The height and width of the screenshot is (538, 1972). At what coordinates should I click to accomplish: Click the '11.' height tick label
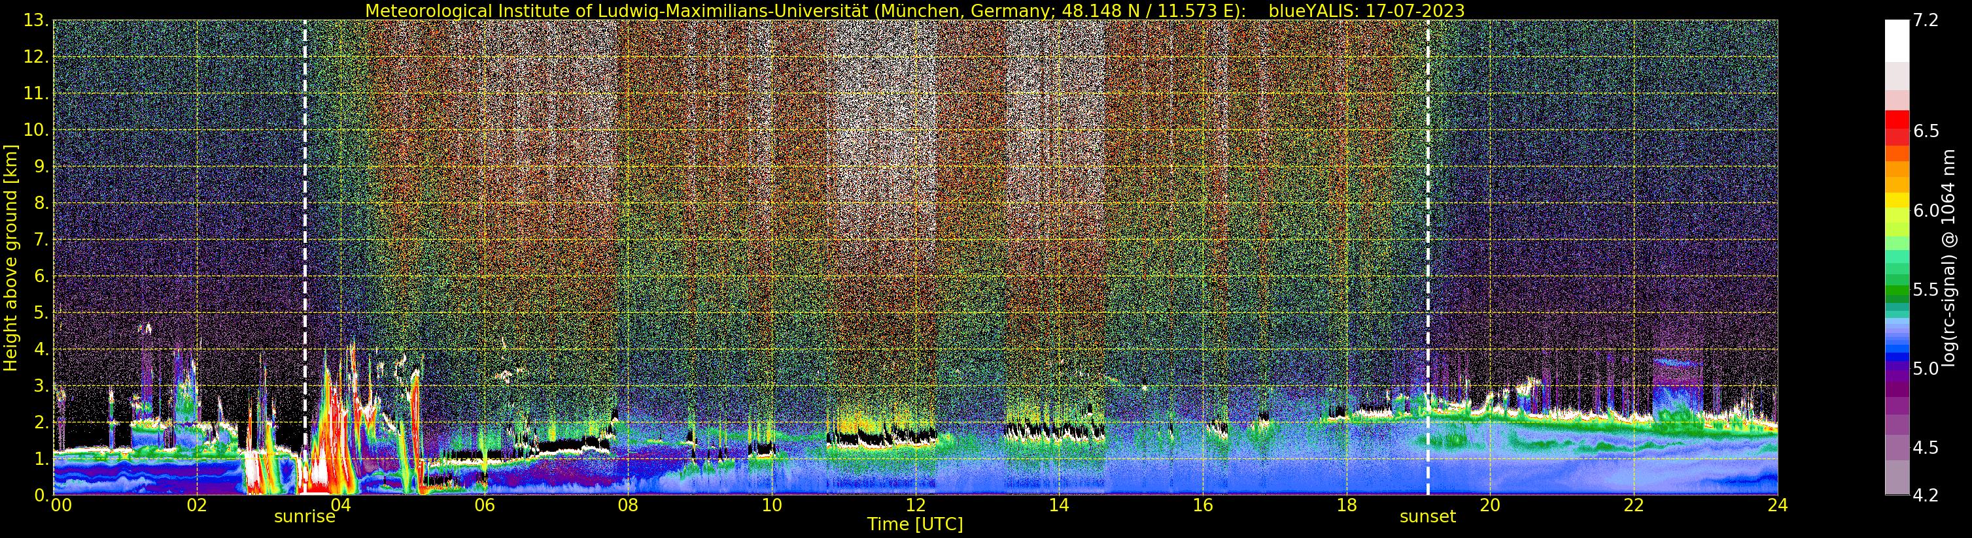coord(37,93)
